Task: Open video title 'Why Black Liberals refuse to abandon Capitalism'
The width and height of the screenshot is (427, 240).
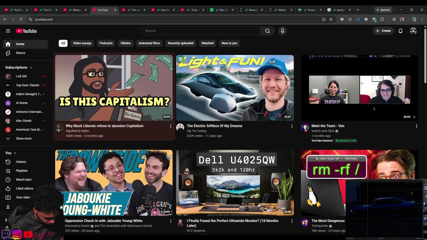Action: point(104,126)
